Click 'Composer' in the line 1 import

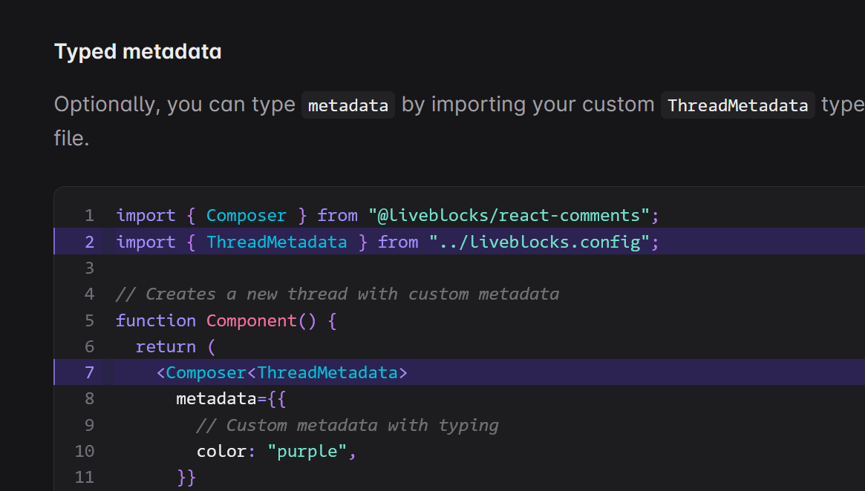point(247,216)
